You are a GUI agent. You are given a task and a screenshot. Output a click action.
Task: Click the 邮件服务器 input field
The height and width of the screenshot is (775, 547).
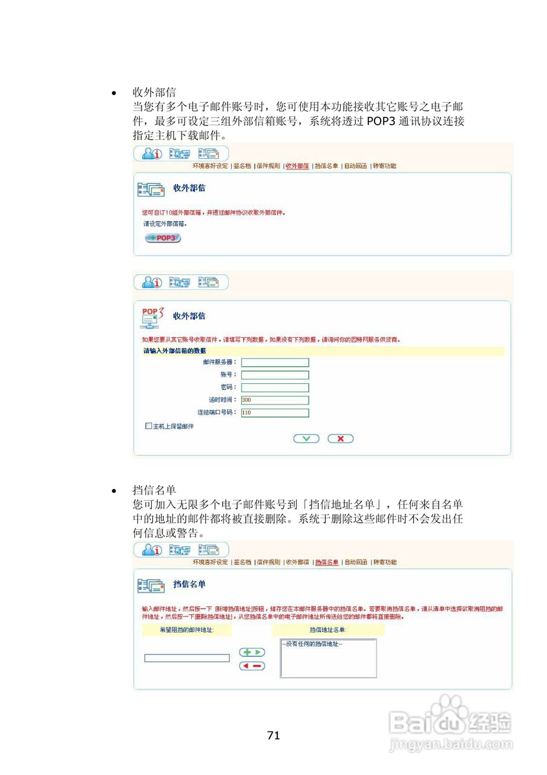(x=275, y=362)
